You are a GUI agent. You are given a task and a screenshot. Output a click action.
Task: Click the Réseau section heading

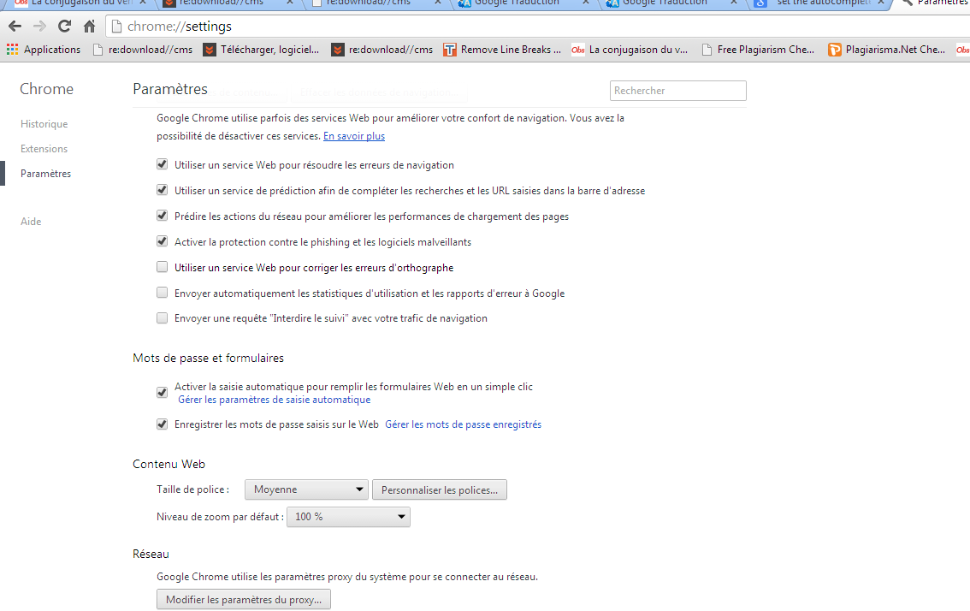point(151,554)
